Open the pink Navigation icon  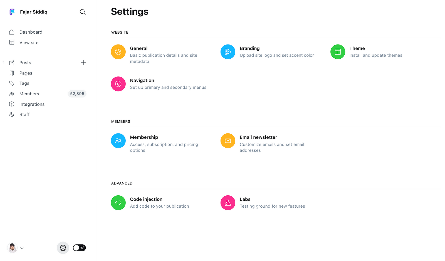click(x=118, y=84)
